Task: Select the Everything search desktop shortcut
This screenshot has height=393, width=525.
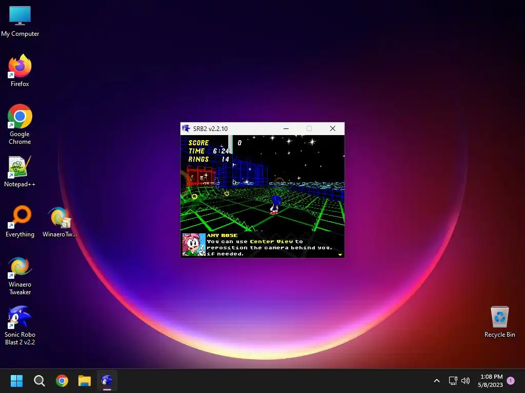Action: pyautogui.click(x=20, y=221)
